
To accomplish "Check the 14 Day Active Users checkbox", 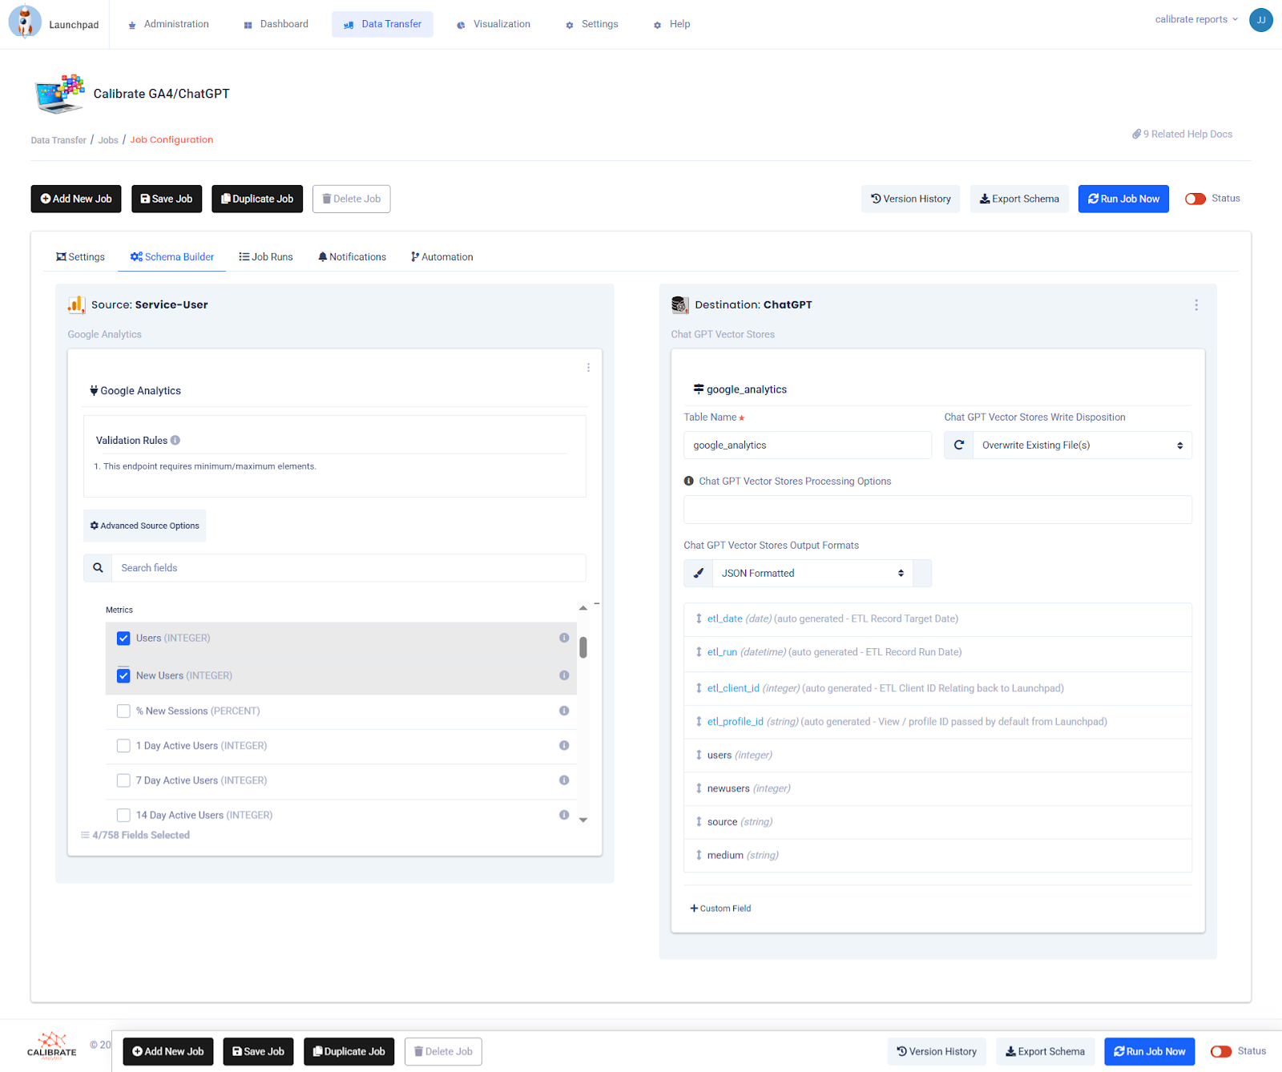I will 123,816.
